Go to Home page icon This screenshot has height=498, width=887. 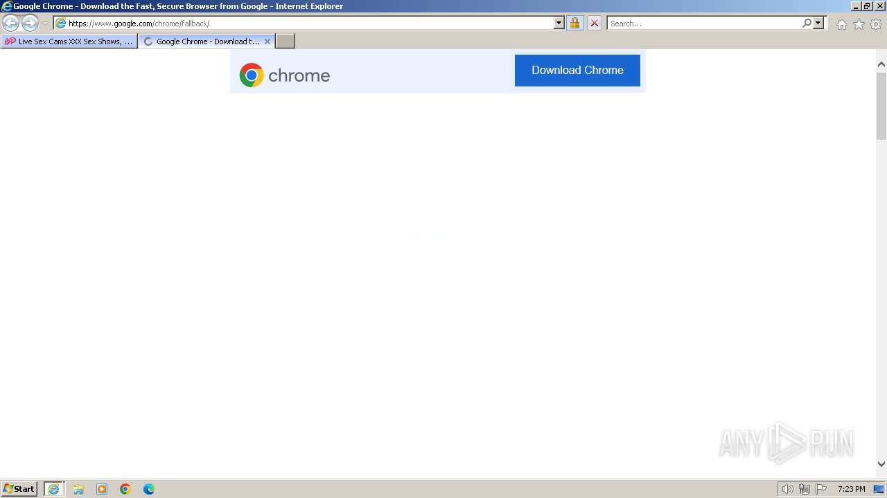click(x=841, y=24)
